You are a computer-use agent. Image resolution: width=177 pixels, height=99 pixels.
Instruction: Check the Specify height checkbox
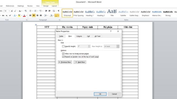(63, 46)
